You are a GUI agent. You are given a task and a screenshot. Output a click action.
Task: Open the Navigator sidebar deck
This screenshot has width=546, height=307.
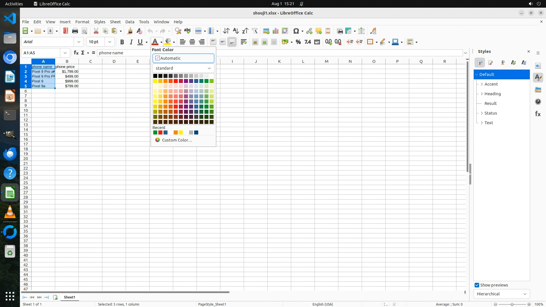pyautogui.click(x=538, y=102)
